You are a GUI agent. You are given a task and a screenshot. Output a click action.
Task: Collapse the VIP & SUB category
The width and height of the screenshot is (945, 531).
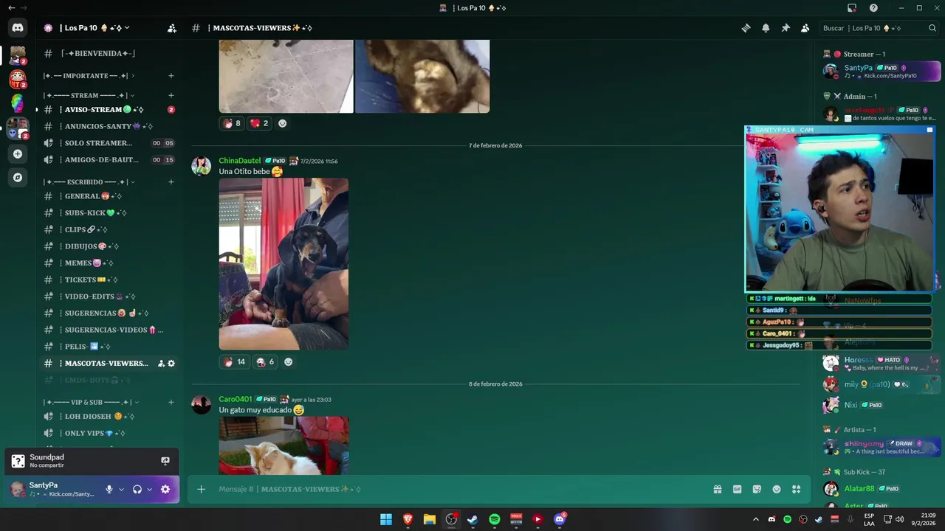click(91, 403)
